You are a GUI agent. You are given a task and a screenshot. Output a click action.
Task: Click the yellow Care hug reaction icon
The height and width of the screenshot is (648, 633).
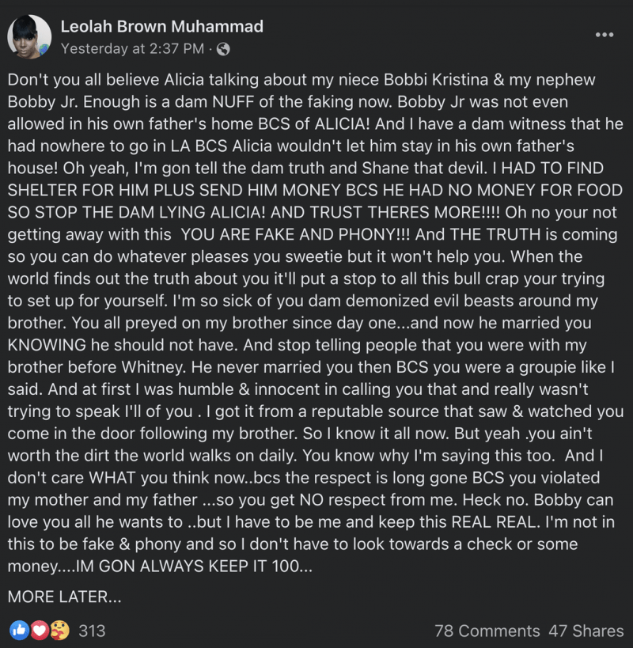[x=59, y=631]
